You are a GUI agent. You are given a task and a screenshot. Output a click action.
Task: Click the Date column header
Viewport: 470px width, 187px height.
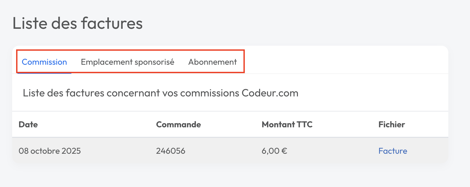[28, 124]
